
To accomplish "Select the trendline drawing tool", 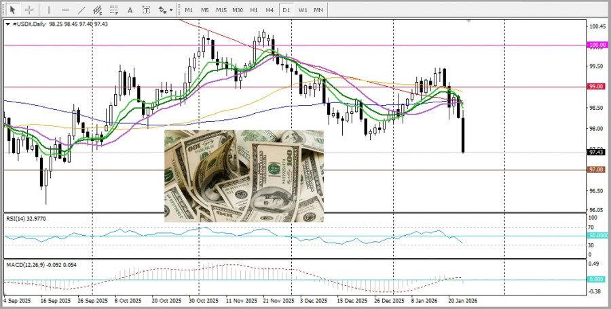I will [81, 10].
